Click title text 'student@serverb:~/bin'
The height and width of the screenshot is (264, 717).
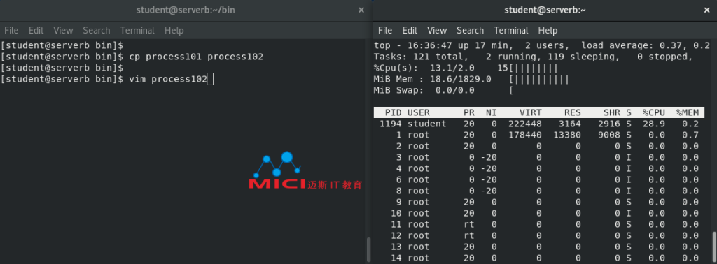[185, 10]
